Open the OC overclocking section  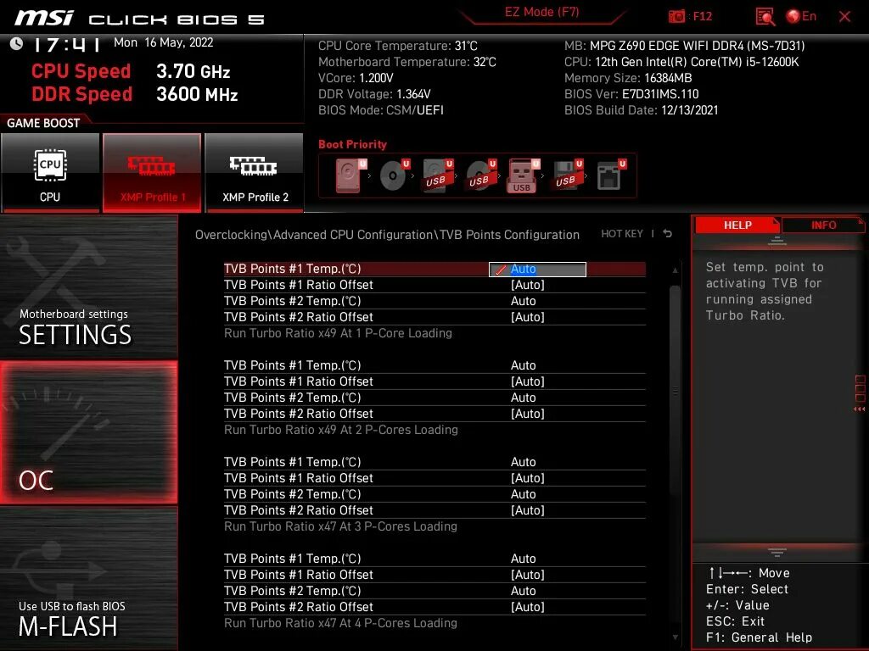point(88,432)
